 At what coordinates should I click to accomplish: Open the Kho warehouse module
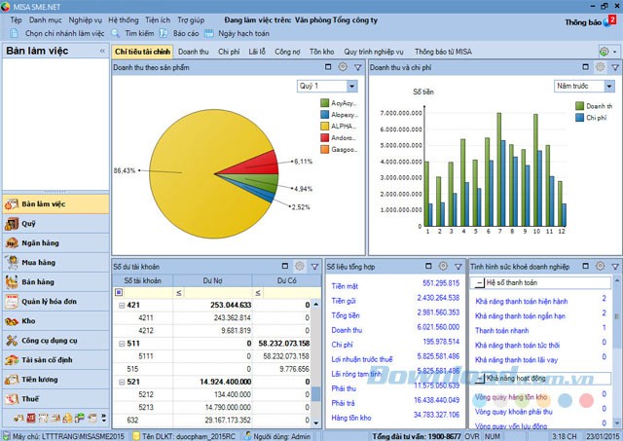point(29,320)
